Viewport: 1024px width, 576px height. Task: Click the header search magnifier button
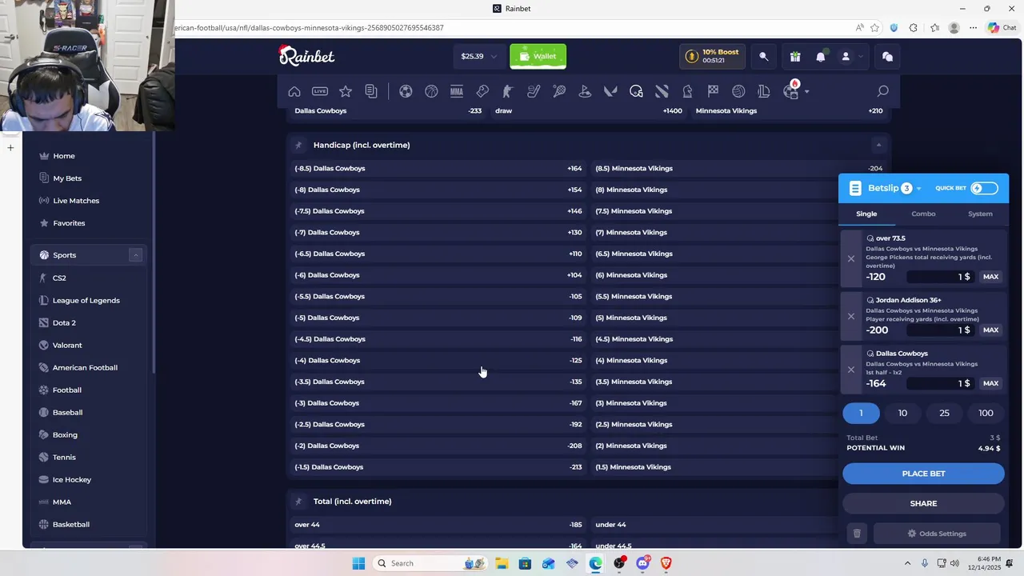click(763, 57)
